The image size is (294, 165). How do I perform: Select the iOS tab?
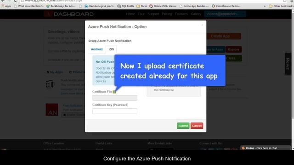pyautogui.click(x=111, y=49)
